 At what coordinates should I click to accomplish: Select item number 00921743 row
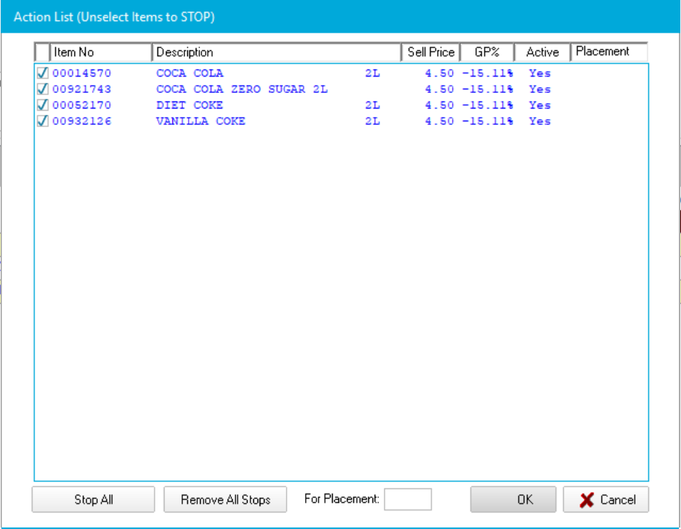[x=82, y=89]
